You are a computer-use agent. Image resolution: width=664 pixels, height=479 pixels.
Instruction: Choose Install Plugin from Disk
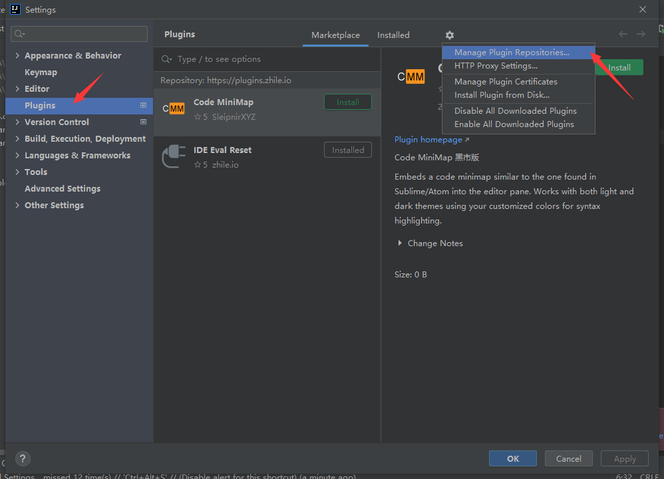[518, 95]
